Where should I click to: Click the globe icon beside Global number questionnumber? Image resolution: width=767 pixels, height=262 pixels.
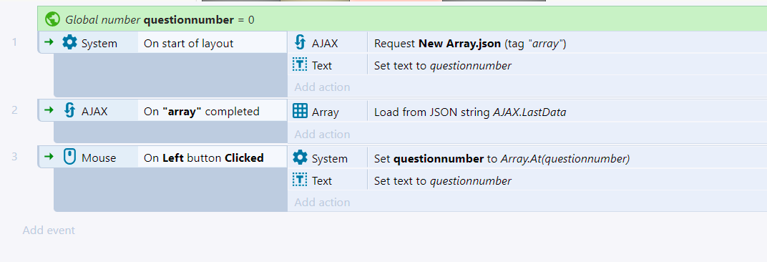[52, 19]
